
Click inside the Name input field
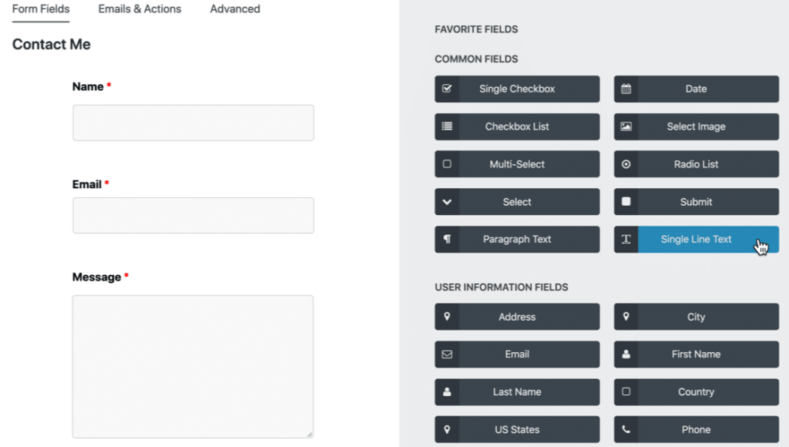pyautogui.click(x=193, y=122)
